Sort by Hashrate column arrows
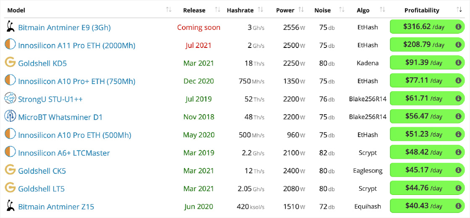The height and width of the screenshot is (218, 470). [261, 10]
